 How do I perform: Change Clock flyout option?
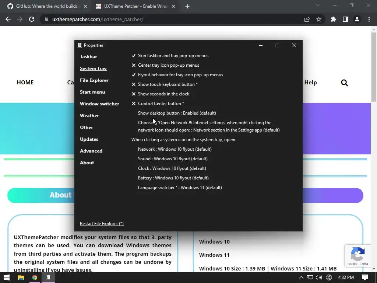coord(172,168)
